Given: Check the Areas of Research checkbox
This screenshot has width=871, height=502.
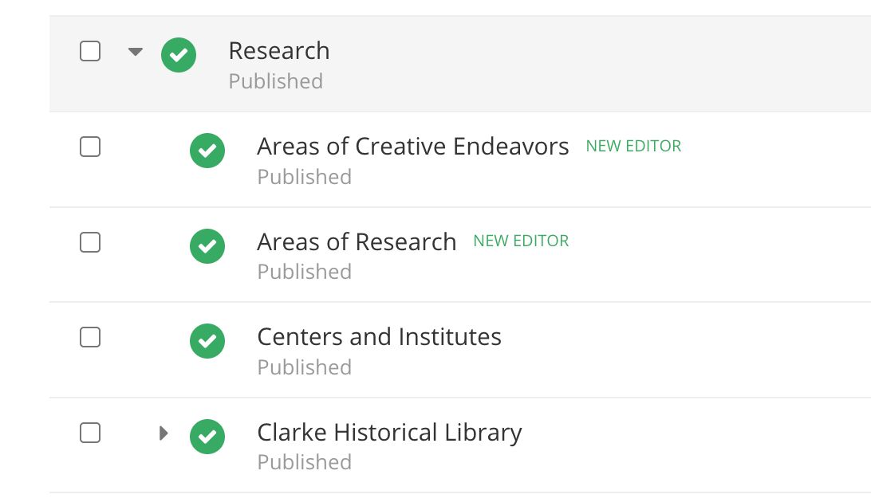Looking at the screenshot, I should point(90,242).
